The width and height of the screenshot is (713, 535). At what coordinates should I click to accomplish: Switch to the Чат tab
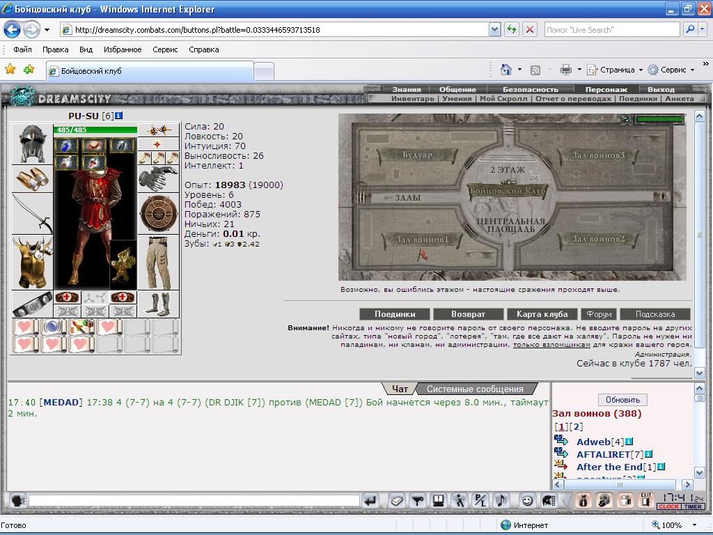point(400,389)
